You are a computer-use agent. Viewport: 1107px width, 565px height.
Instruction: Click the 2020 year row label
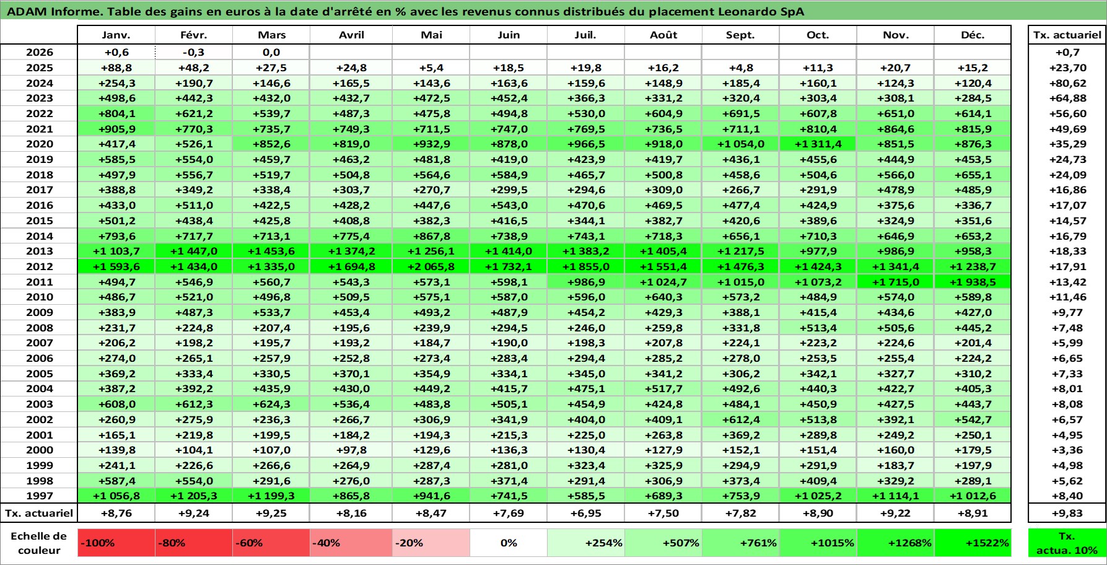point(39,144)
